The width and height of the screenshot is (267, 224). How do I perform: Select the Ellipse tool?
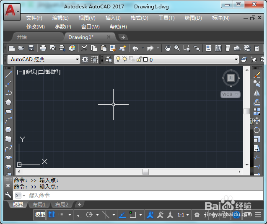click(x=8, y=157)
